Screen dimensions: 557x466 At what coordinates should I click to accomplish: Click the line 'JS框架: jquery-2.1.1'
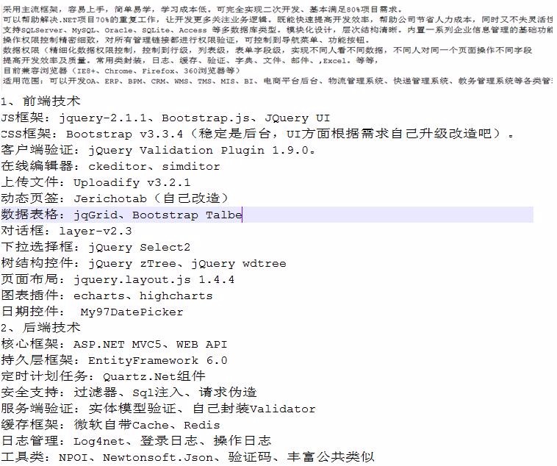(165, 118)
